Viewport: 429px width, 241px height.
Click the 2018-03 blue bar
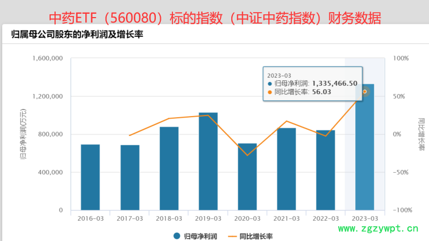point(169,168)
